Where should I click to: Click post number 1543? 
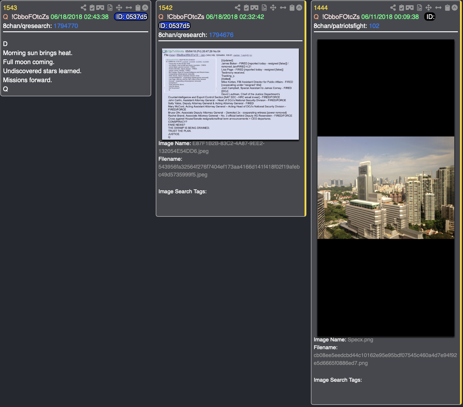click(10, 8)
